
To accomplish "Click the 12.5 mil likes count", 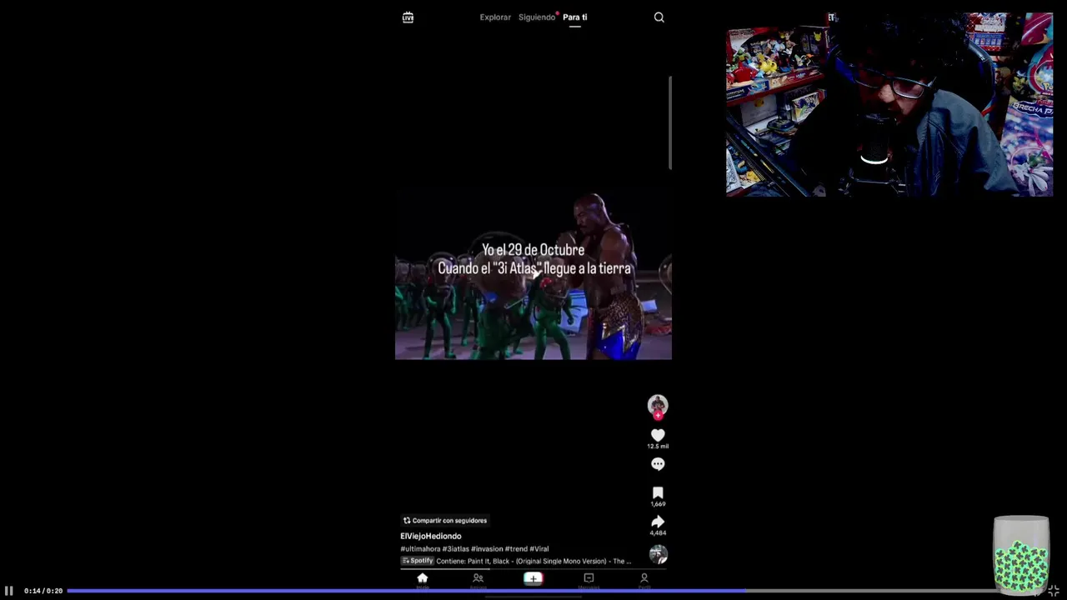I will coord(658,447).
